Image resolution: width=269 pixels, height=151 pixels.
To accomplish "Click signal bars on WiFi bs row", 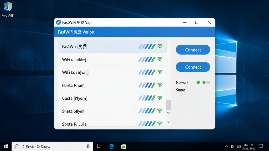I will pyautogui.click(x=147, y=72).
